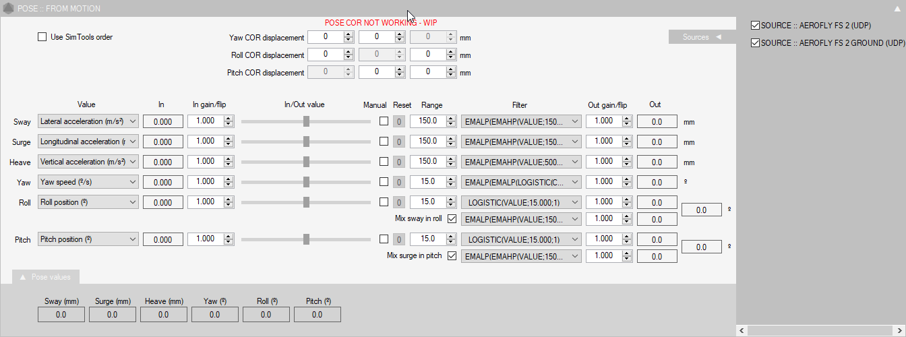Disable Mix sway in roll checkbox

tap(452, 219)
